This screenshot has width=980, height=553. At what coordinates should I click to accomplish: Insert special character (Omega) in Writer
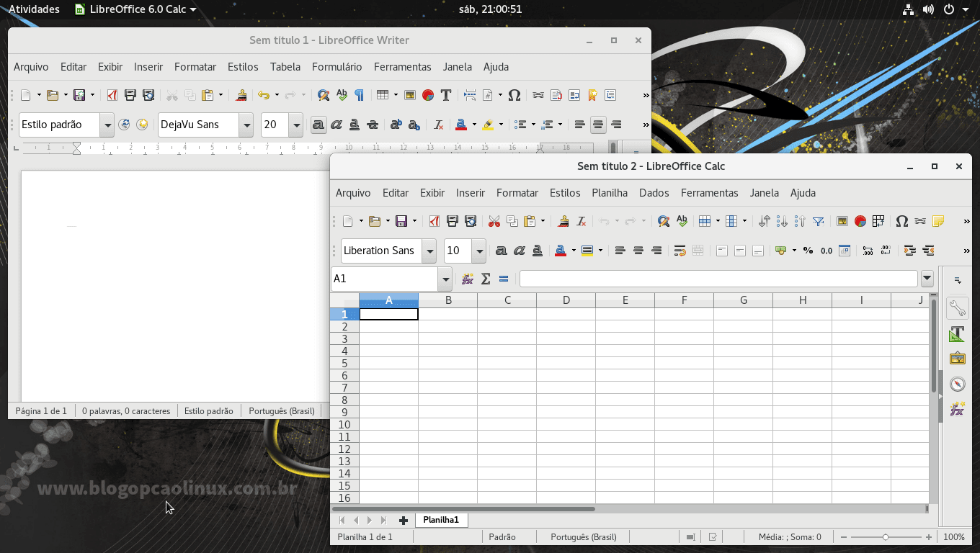(x=514, y=95)
